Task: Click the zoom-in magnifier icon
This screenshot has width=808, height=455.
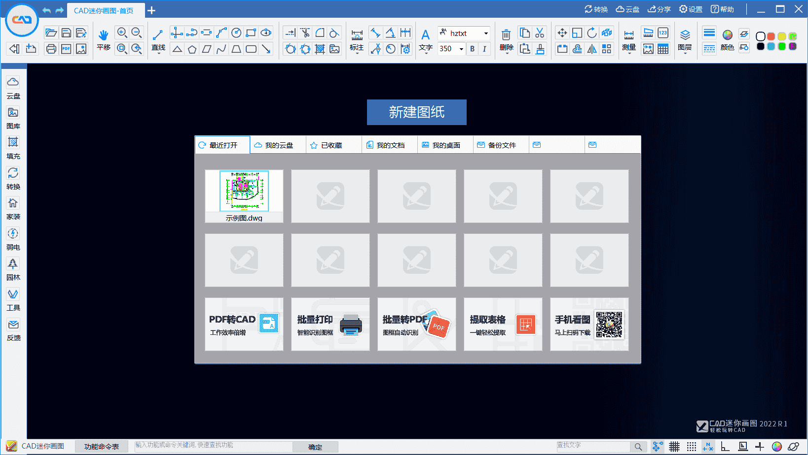Action: click(121, 33)
